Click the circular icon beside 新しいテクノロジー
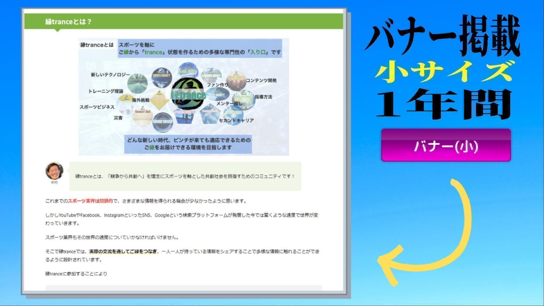 tap(137, 83)
